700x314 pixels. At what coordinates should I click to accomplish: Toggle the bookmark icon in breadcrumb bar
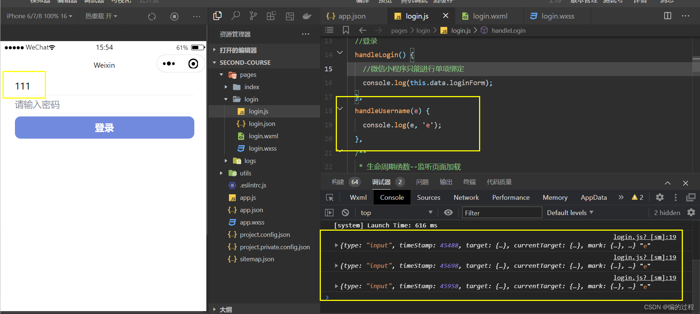coord(346,30)
